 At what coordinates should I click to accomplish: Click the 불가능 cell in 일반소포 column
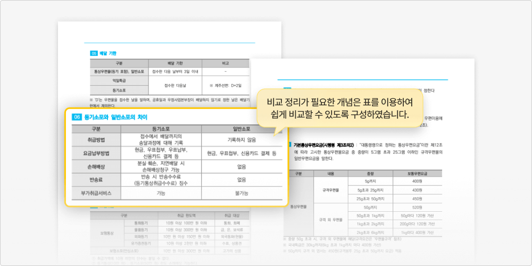point(241,194)
